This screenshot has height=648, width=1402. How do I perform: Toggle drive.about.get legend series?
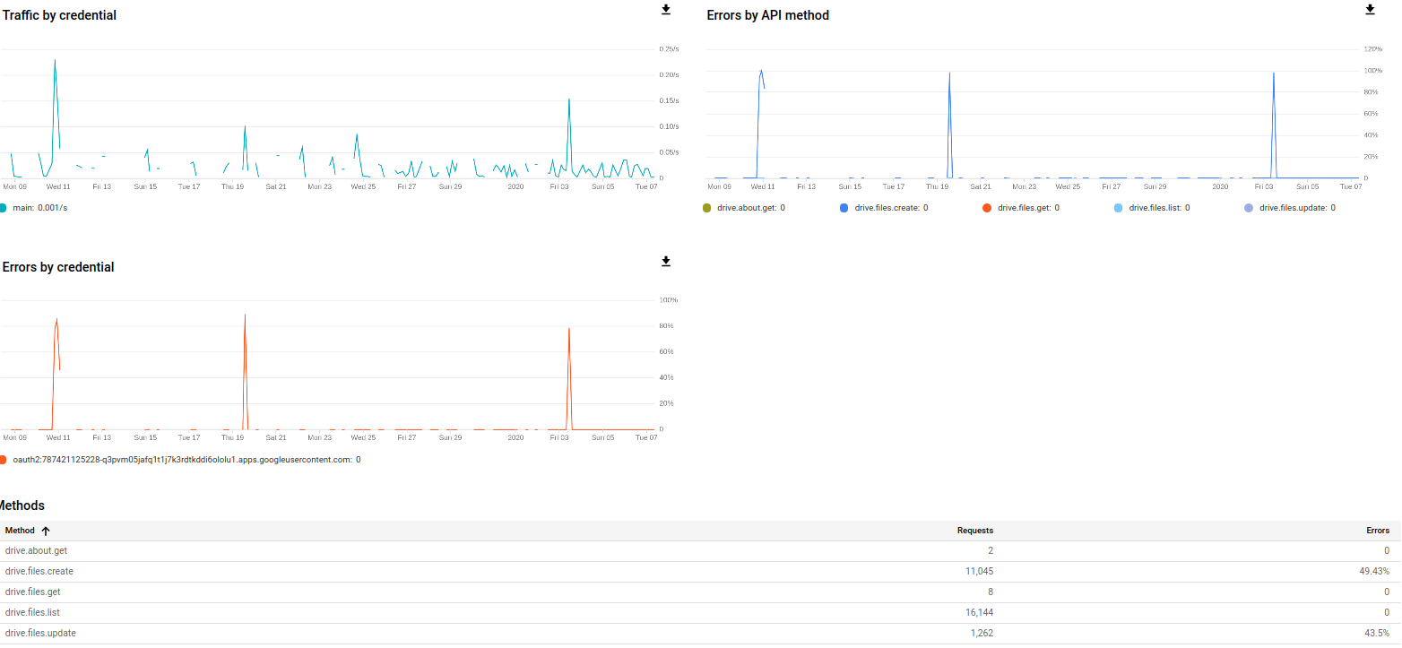coord(708,208)
